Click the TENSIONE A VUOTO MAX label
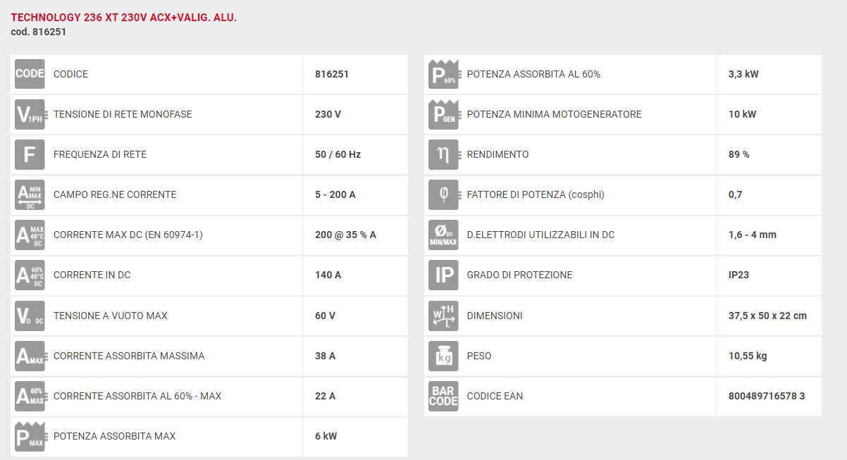 (111, 316)
